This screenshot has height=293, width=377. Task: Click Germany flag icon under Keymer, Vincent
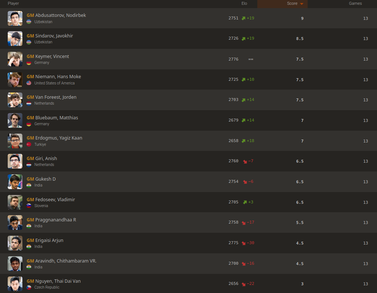[29, 63]
